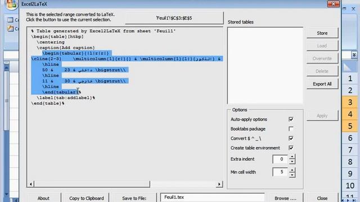The height and width of the screenshot is (202, 360).
Task: Click the \begin{tabular}{|l|r|r|} line
Action: coord(75,53)
